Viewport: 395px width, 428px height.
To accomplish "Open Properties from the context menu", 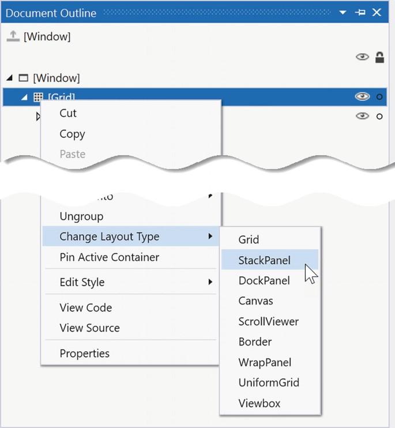I will [x=84, y=353].
